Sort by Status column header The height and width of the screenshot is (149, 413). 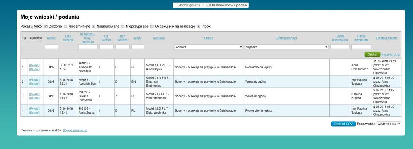point(209,38)
